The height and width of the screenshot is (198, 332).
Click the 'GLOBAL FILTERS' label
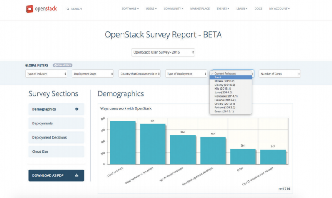(36, 65)
